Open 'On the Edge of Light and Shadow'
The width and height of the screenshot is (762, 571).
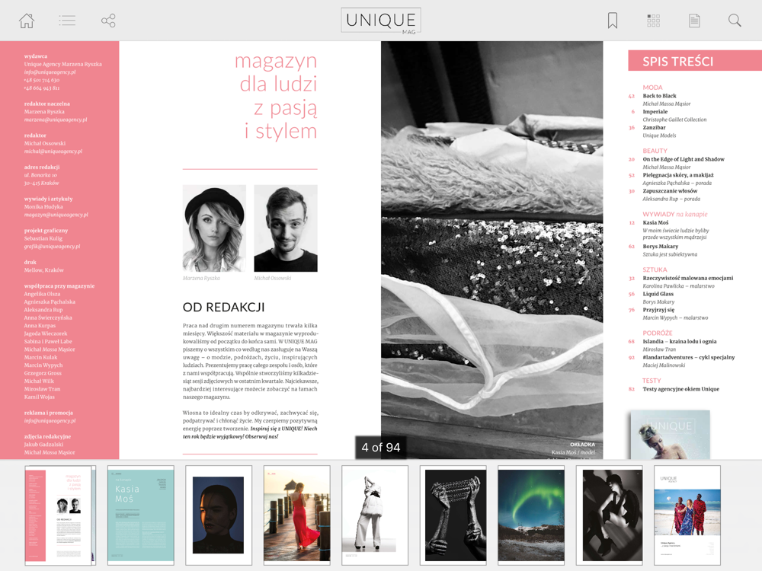(684, 159)
